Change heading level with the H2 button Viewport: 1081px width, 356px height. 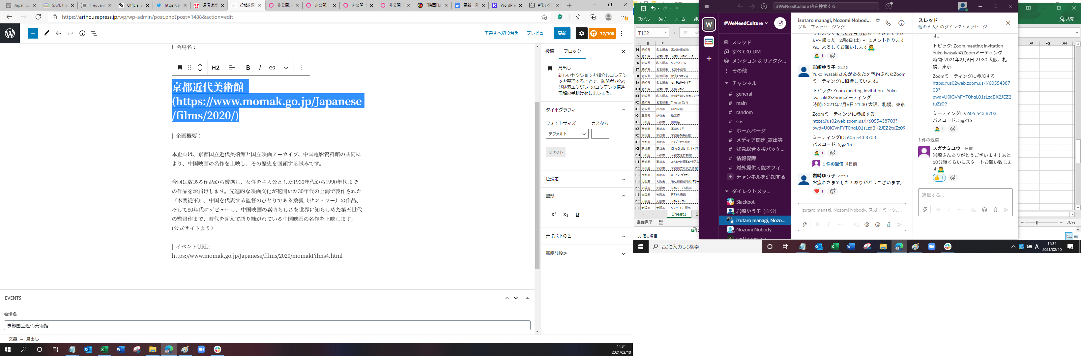(x=216, y=68)
